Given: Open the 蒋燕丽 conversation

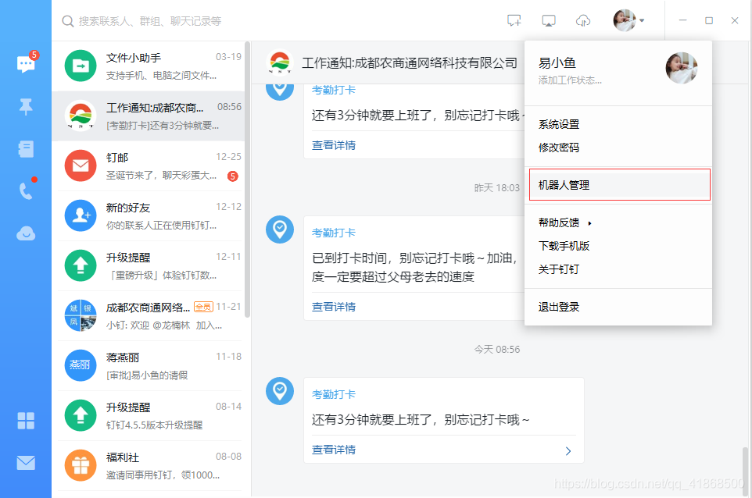Looking at the screenshot, I should [x=149, y=365].
